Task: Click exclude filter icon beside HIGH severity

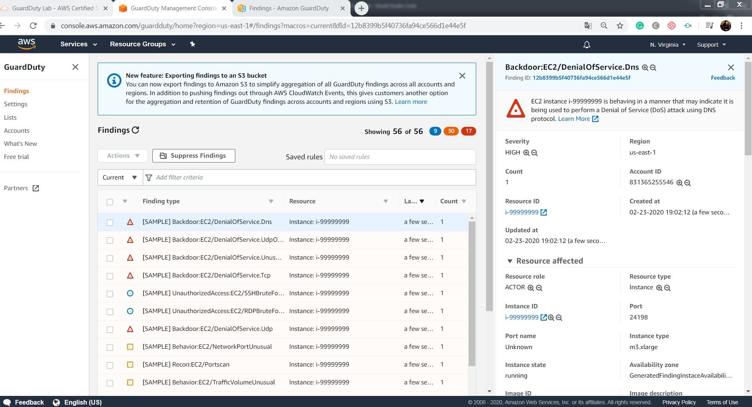Action: click(534, 153)
